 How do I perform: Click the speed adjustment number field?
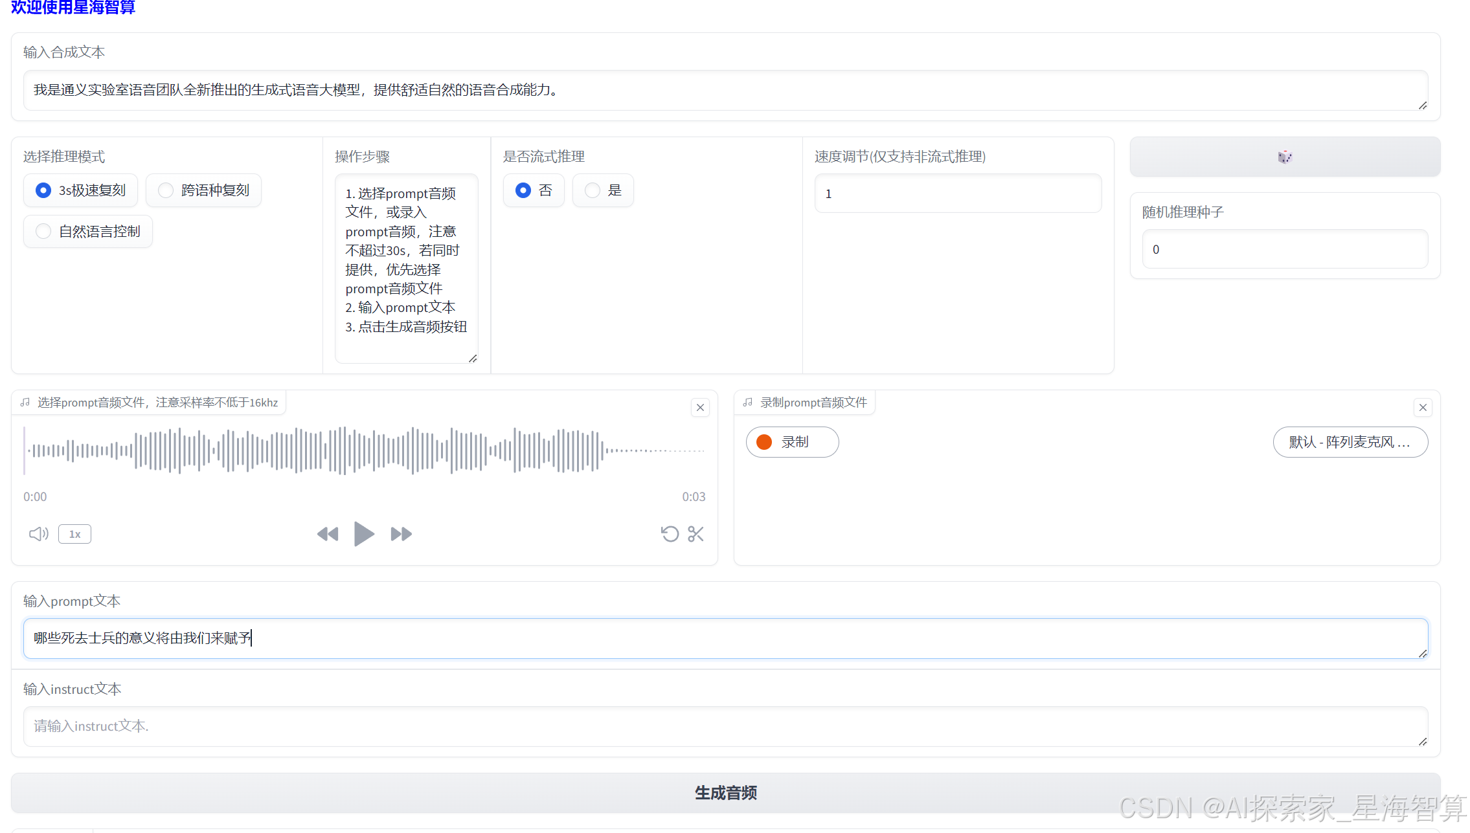click(x=957, y=194)
